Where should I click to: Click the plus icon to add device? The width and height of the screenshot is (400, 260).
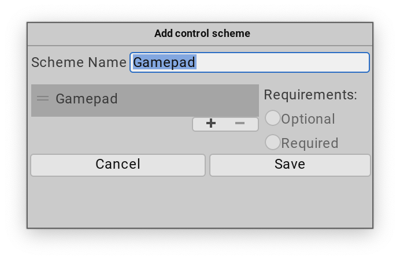(x=211, y=124)
